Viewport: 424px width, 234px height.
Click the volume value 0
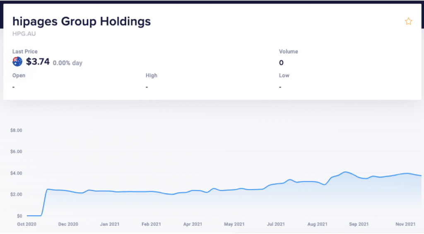[x=281, y=63]
